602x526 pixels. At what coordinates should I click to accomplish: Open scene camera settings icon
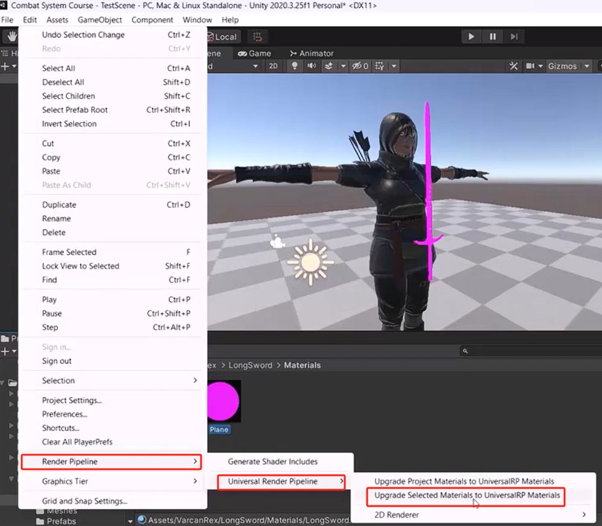530,66
